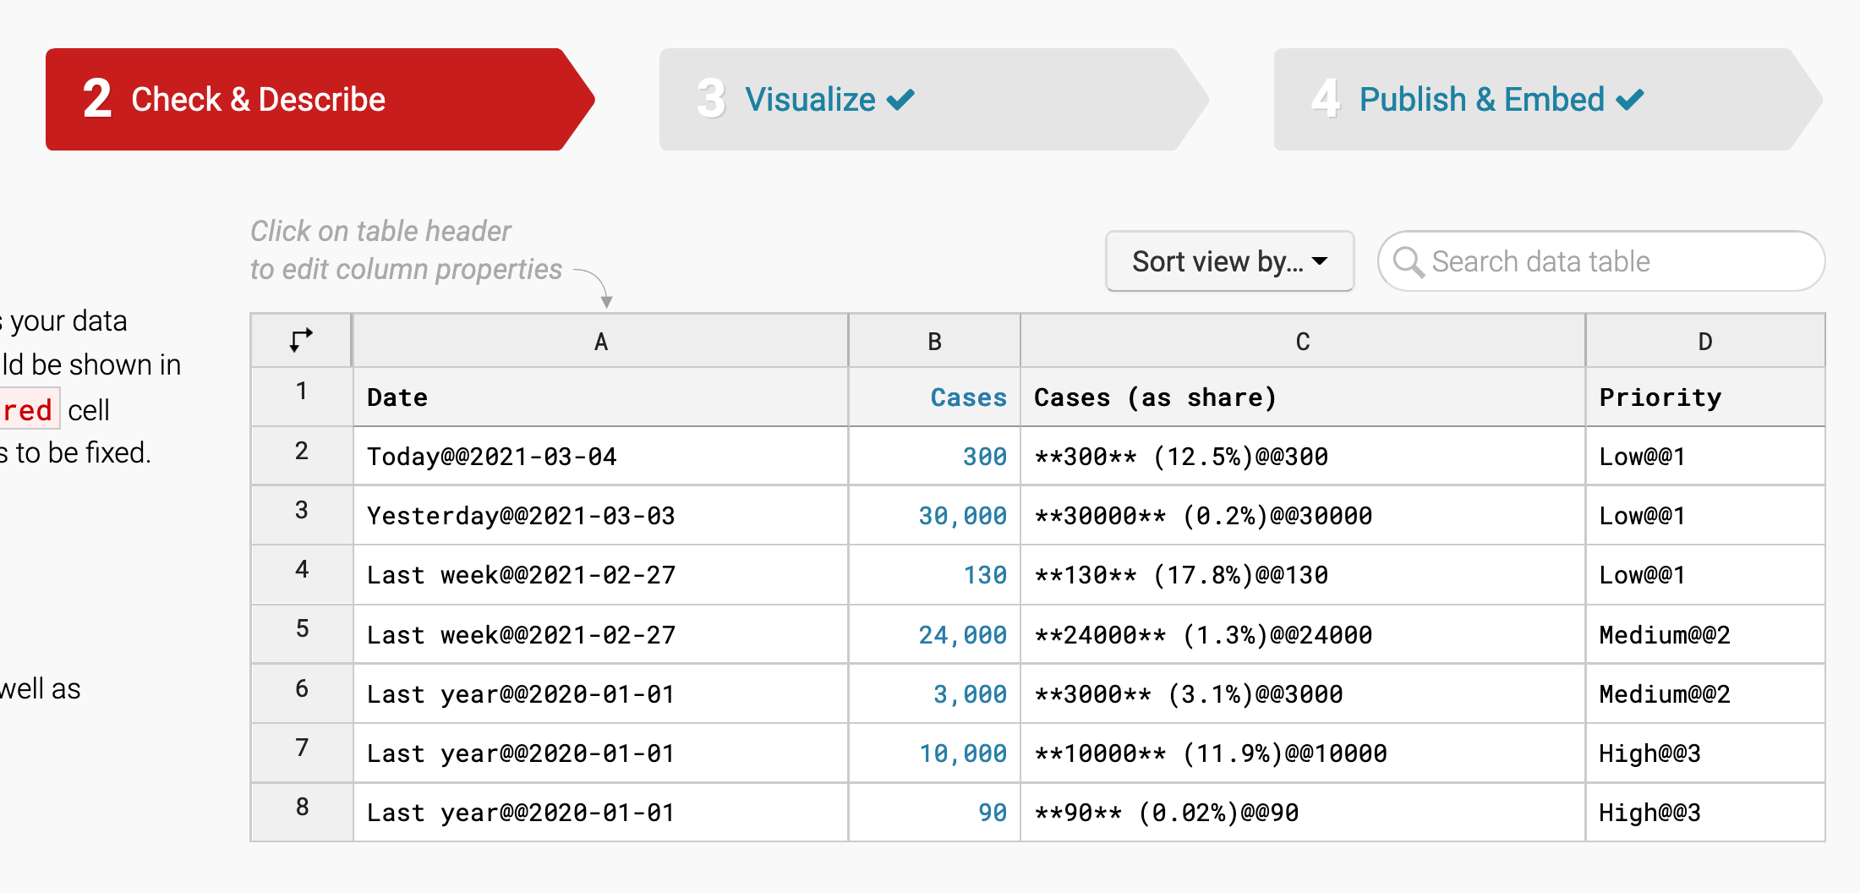Open the Sort view by dropdown
The width and height of the screenshot is (1860, 893).
(1228, 261)
